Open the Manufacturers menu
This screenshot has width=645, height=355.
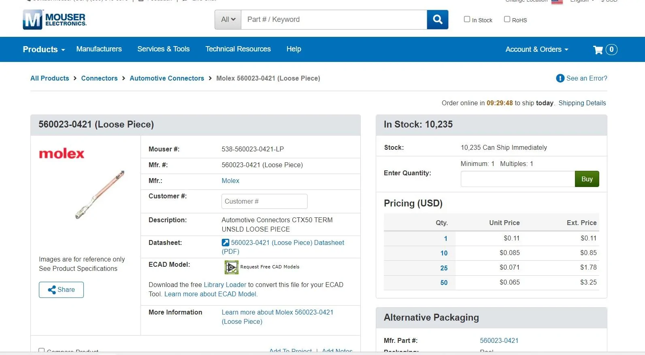(99, 49)
